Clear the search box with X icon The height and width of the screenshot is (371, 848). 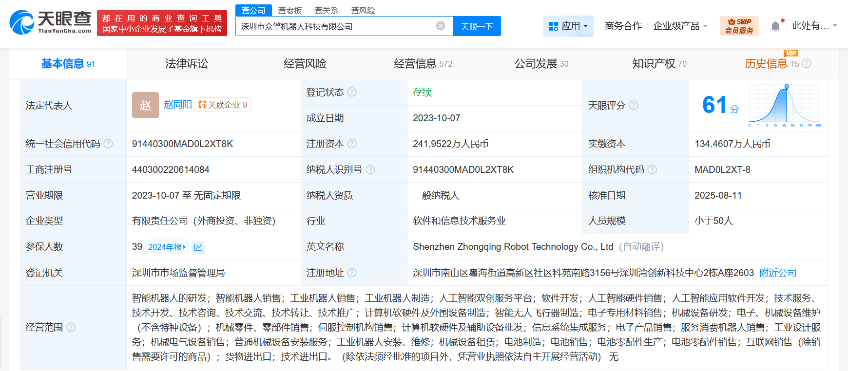pyautogui.click(x=440, y=26)
